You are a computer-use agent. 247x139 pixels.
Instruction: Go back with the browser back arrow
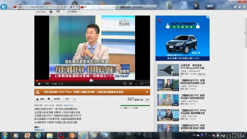pos(3,7)
